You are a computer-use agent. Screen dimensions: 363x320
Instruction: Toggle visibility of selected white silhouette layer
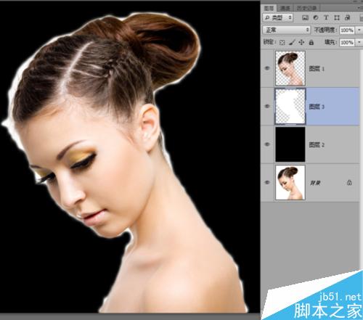[x=267, y=106]
